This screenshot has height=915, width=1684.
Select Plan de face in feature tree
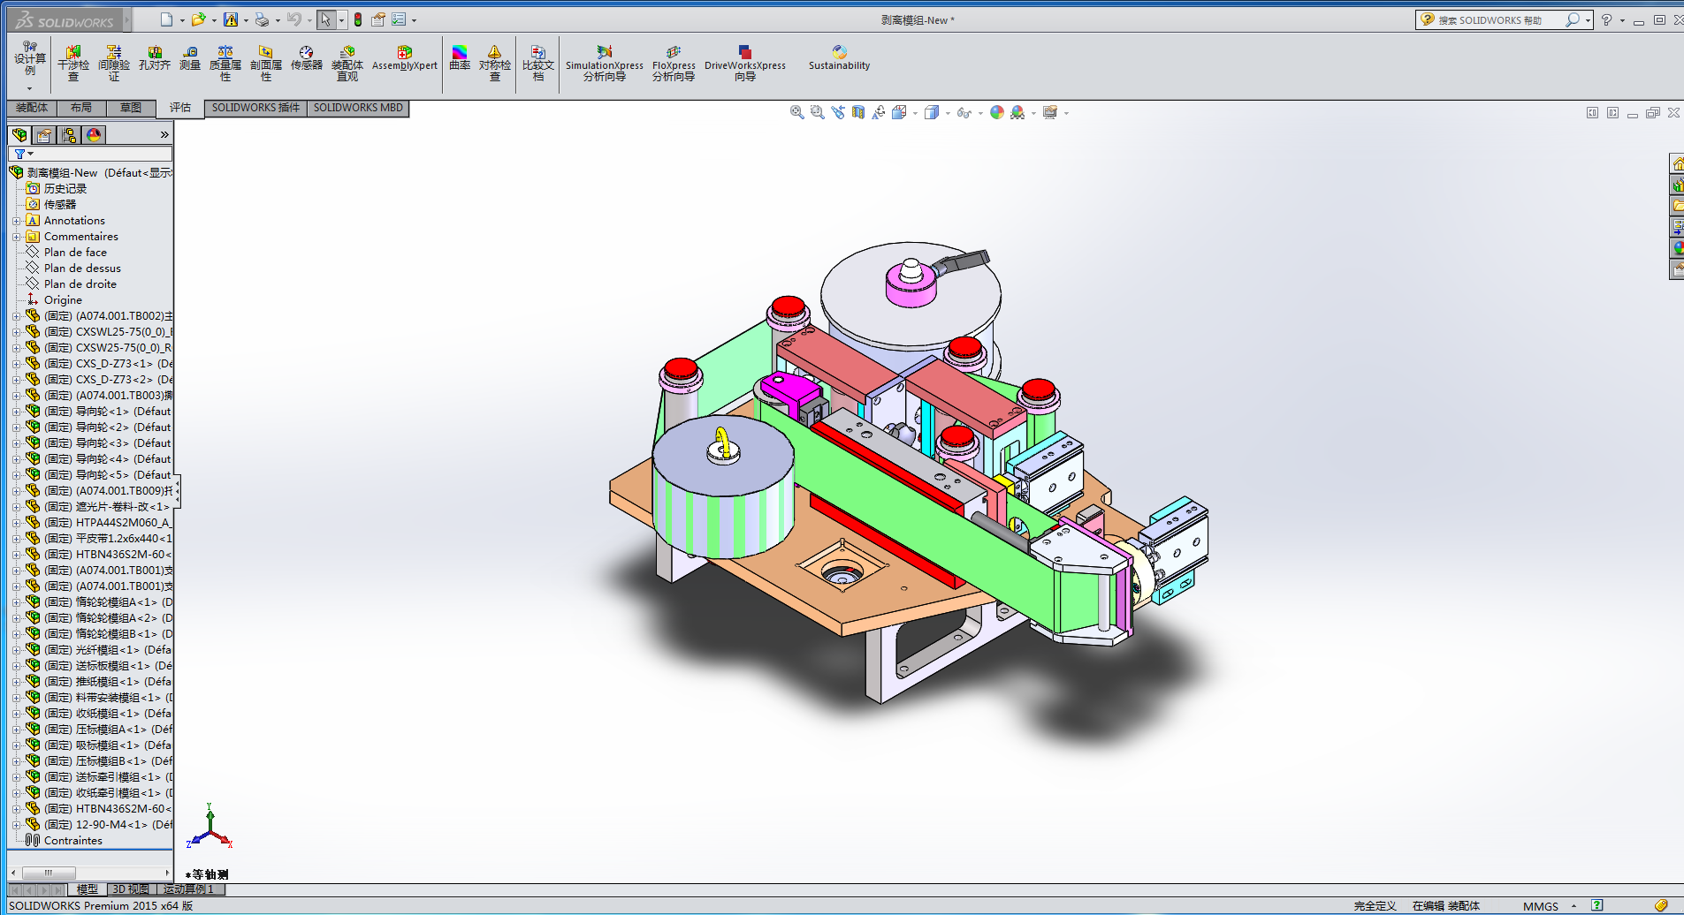click(x=75, y=253)
